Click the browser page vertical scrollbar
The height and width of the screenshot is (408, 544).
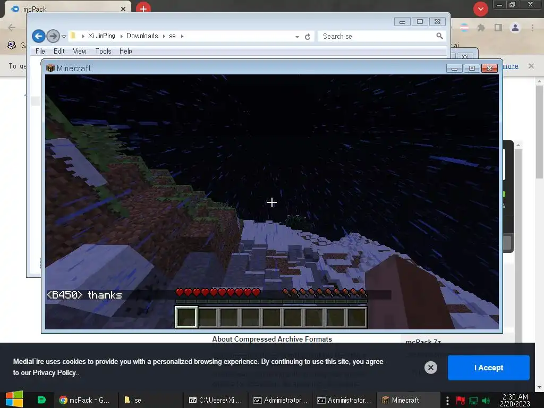point(539,132)
